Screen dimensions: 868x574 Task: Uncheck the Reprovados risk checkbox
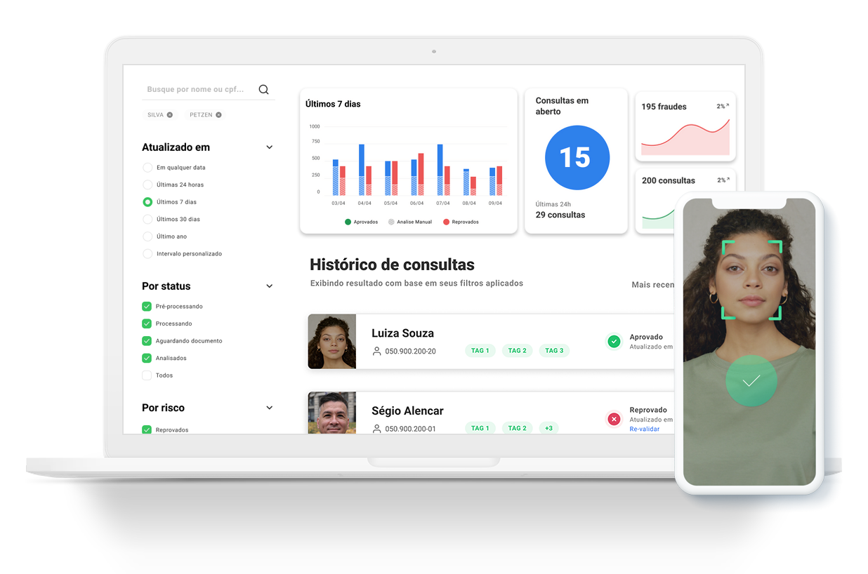point(147,429)
